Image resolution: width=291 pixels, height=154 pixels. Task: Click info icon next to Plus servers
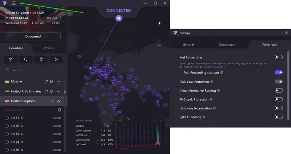pos(59,110)
